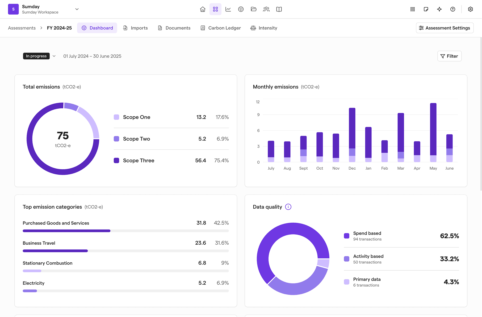Click the sparkle AI assistant icon

[439, 9]
